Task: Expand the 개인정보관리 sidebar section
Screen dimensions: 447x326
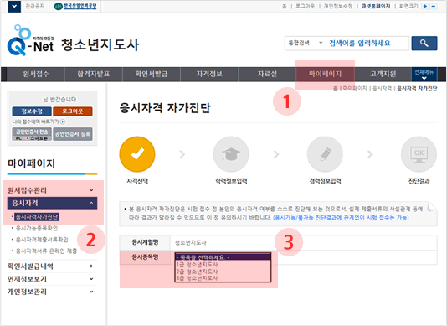Action: tap(52, 292)
